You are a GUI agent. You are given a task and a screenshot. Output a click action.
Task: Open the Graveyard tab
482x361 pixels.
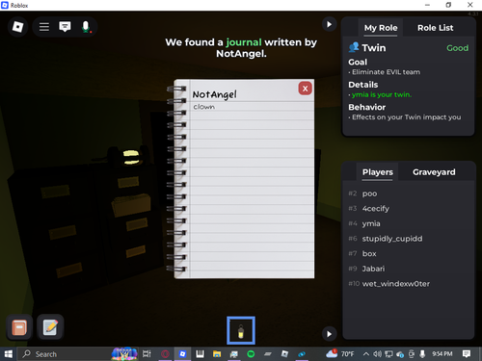pyautogui.click(x=434, y=172)
